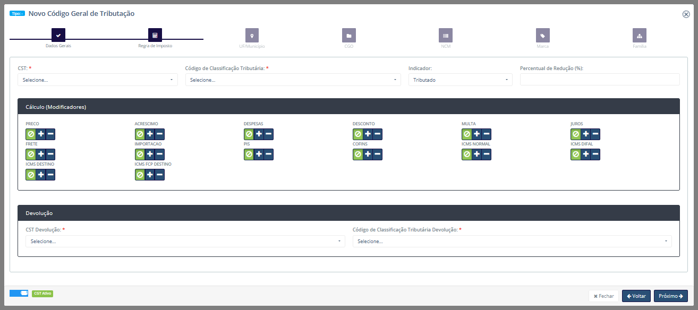Click the plus icon under PRECO
698x310 pixels.
[41, 134]
